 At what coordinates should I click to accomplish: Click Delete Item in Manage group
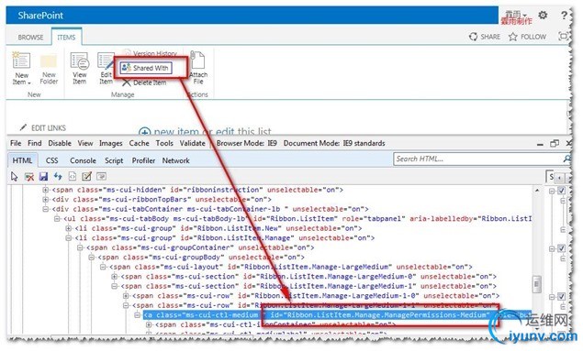tap(144, 82)
